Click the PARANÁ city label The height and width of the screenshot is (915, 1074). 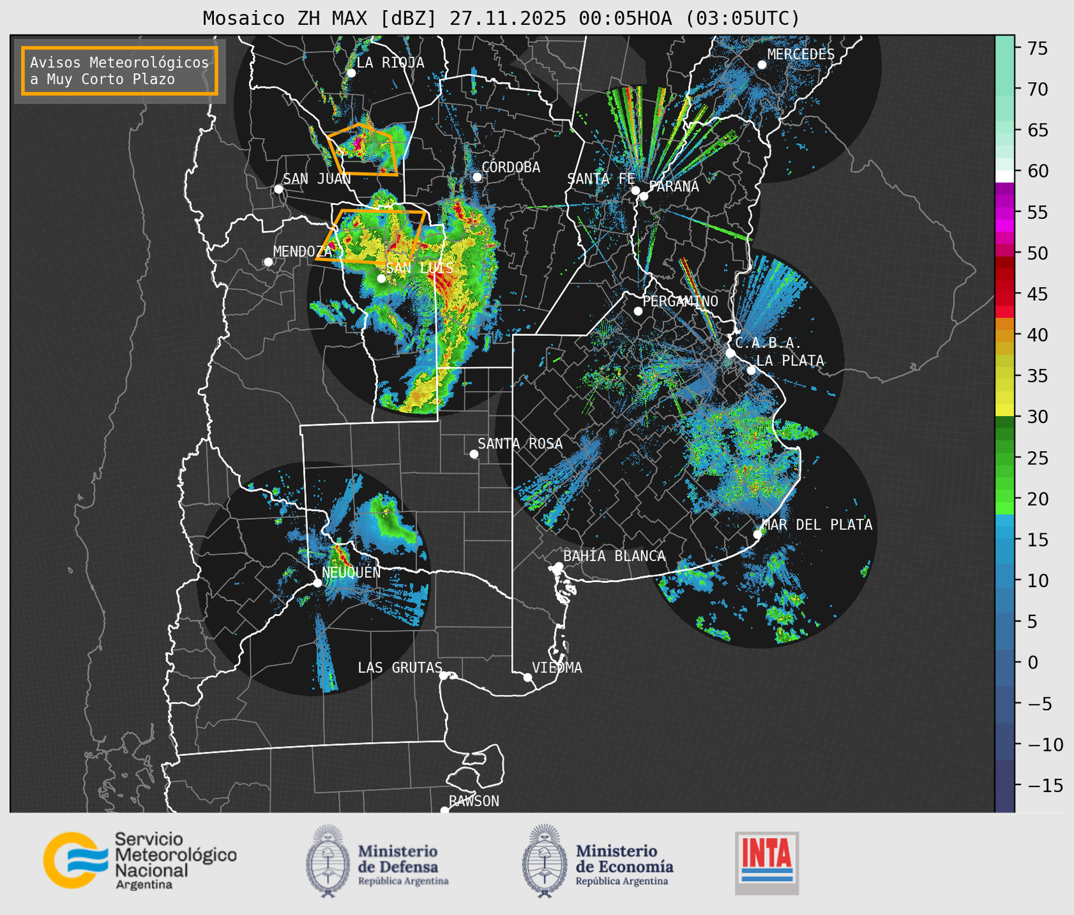674,186
